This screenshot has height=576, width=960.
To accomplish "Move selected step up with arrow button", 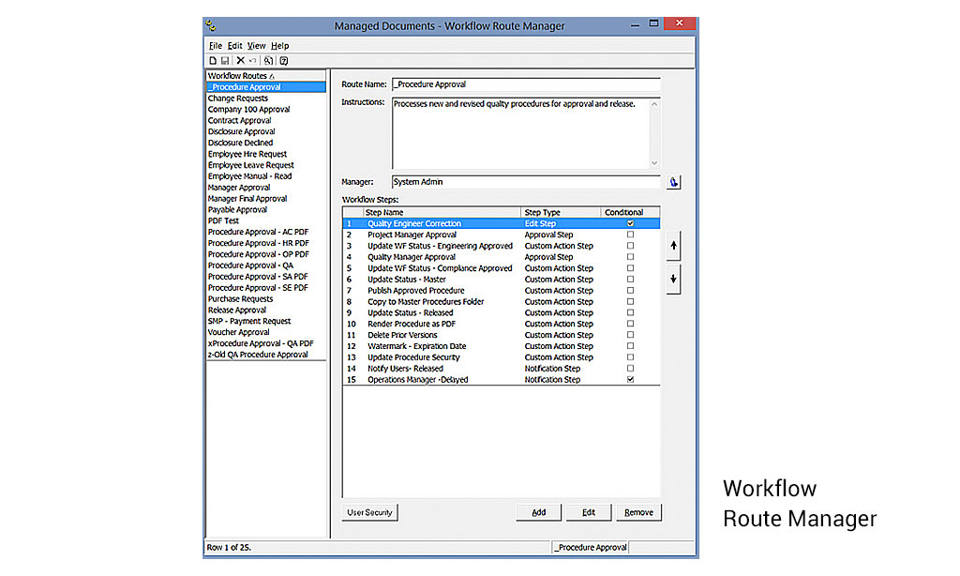I will tap(673, 246).
